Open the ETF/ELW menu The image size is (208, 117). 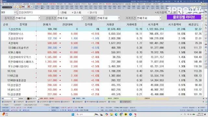pos(19,4)
